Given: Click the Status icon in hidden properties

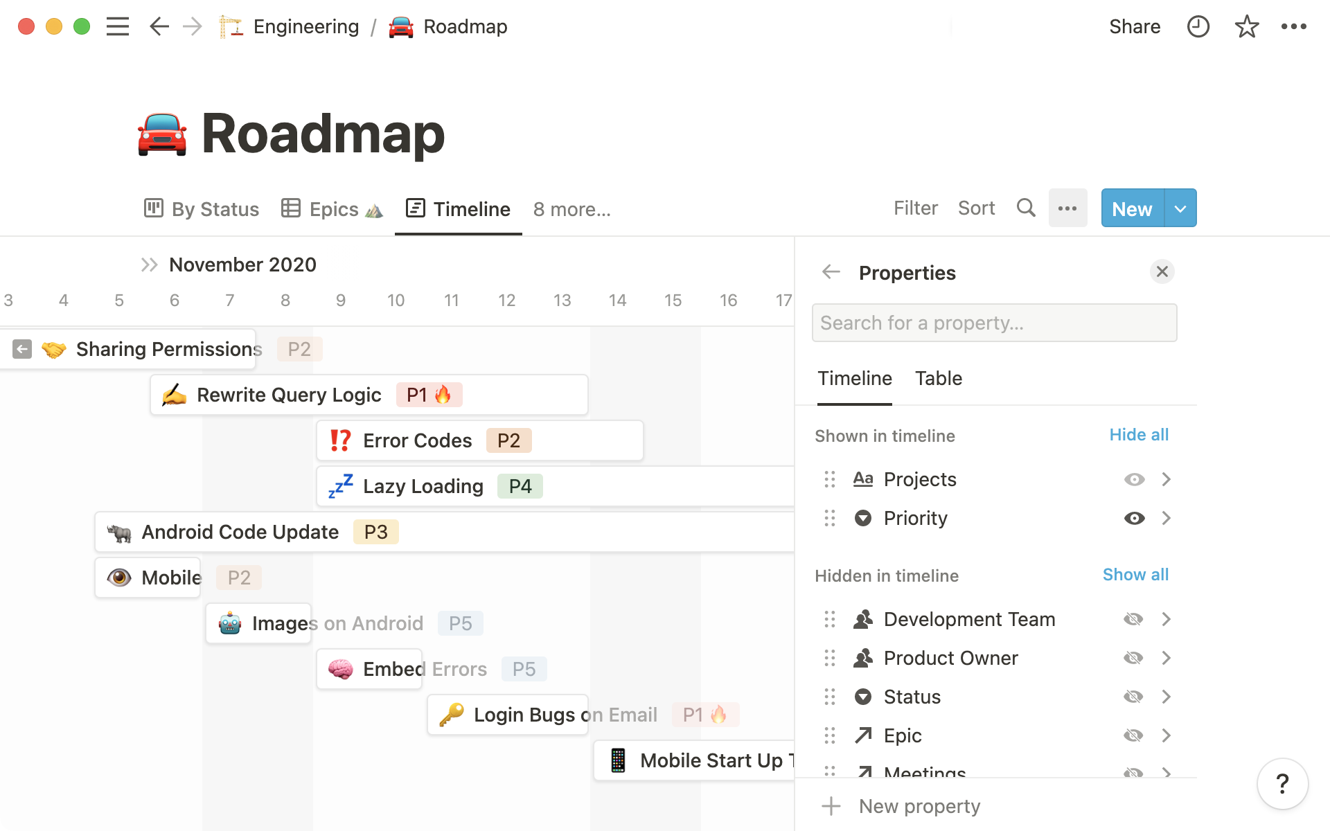Looking at the screenshot, I should [864, 696].
